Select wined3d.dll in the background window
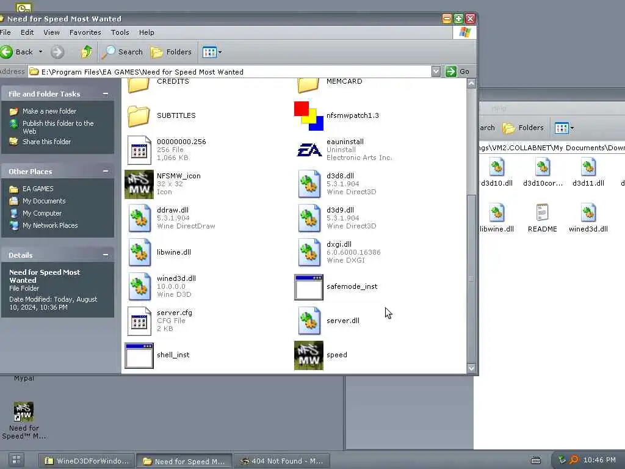625x469 pixels. [x=588, y=218]
